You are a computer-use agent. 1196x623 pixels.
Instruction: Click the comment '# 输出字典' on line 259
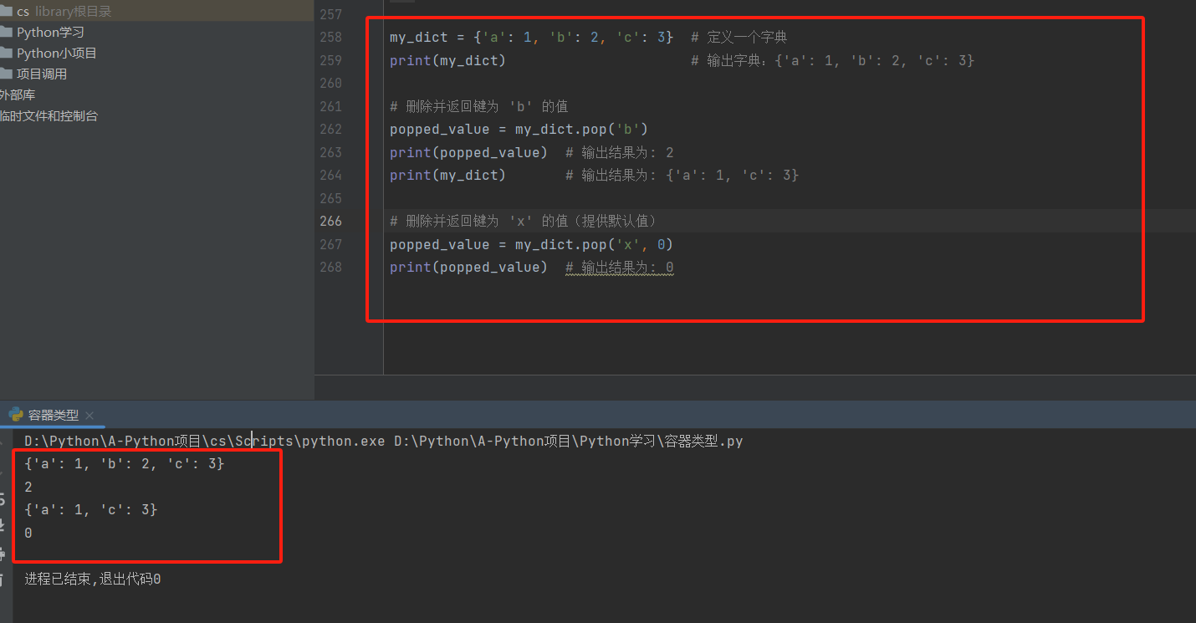click(833, 60)
